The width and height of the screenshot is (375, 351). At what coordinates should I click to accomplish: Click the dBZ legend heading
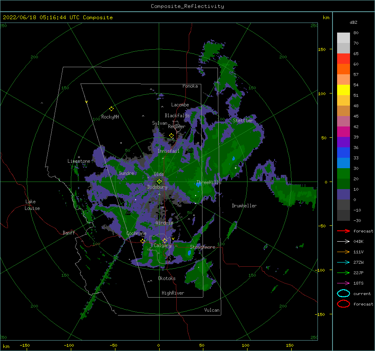tap(353, 22)
